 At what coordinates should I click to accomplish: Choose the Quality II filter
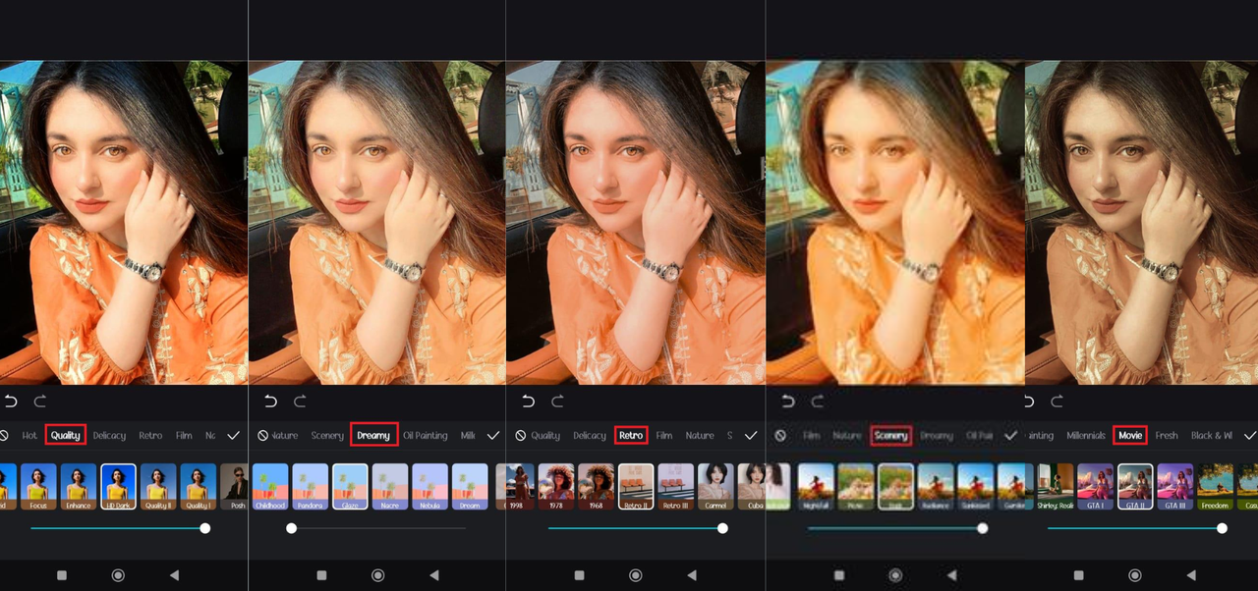tap(158, 487)
